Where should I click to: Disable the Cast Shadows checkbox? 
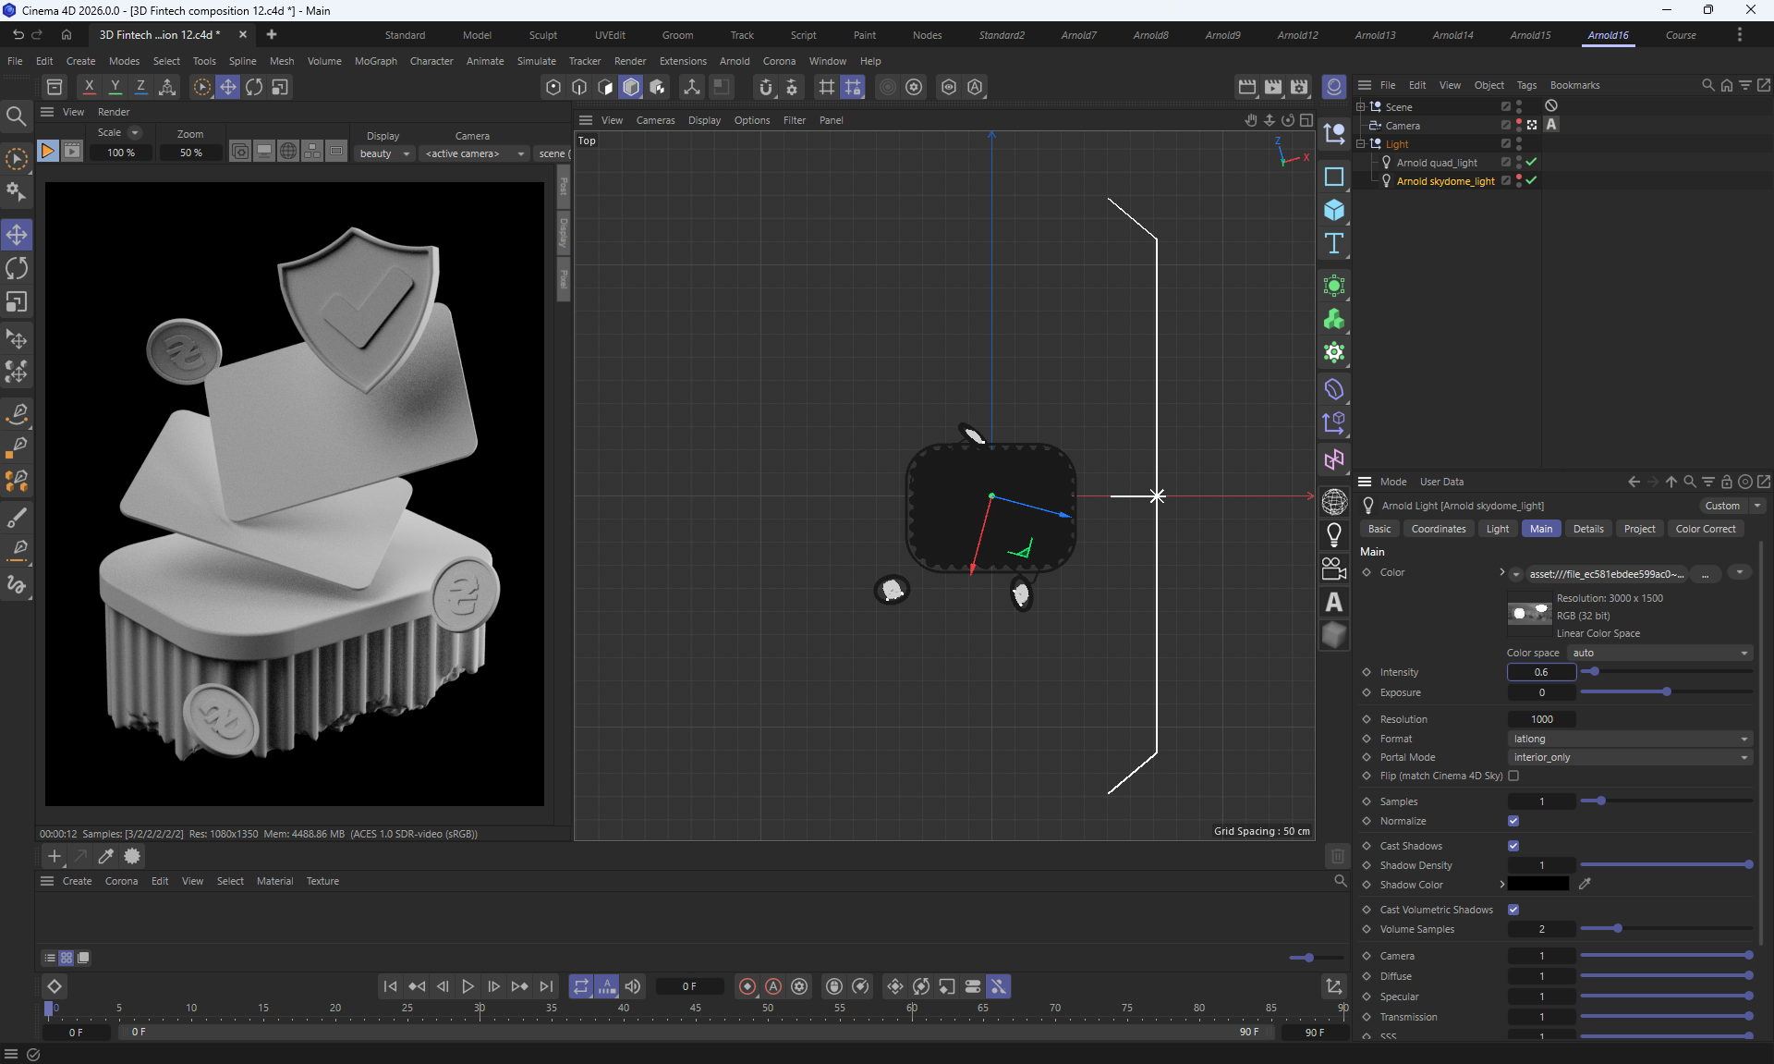pos(1513,846)
